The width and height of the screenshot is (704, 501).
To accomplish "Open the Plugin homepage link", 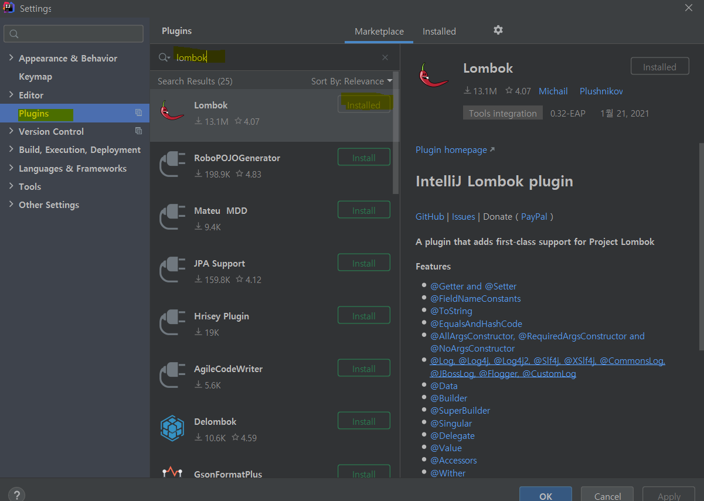I will (455, 149).
